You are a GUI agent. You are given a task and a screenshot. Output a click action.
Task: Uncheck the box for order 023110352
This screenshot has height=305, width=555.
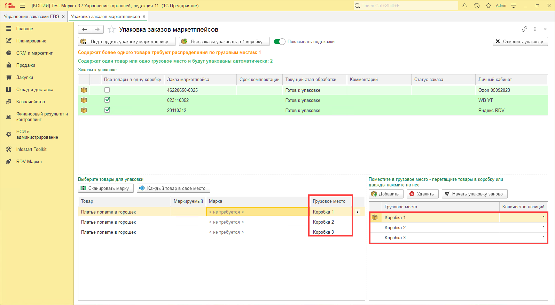[107, 100]
